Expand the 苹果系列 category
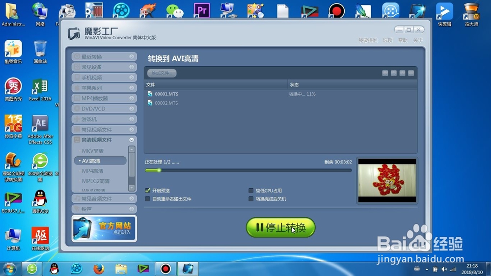491x276 pixels. coord(104,88)
